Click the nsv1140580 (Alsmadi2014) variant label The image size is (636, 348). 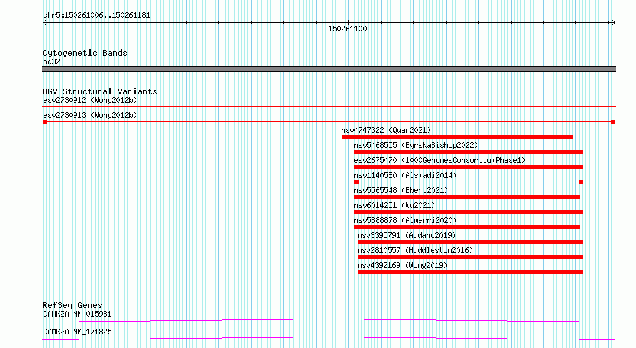coord(405,175)
